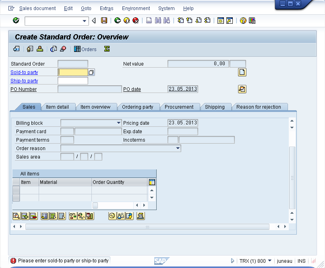Click the error message 'Please enter sold-to party or ship-to party'

pyautogui.click(x=63, y=260)
